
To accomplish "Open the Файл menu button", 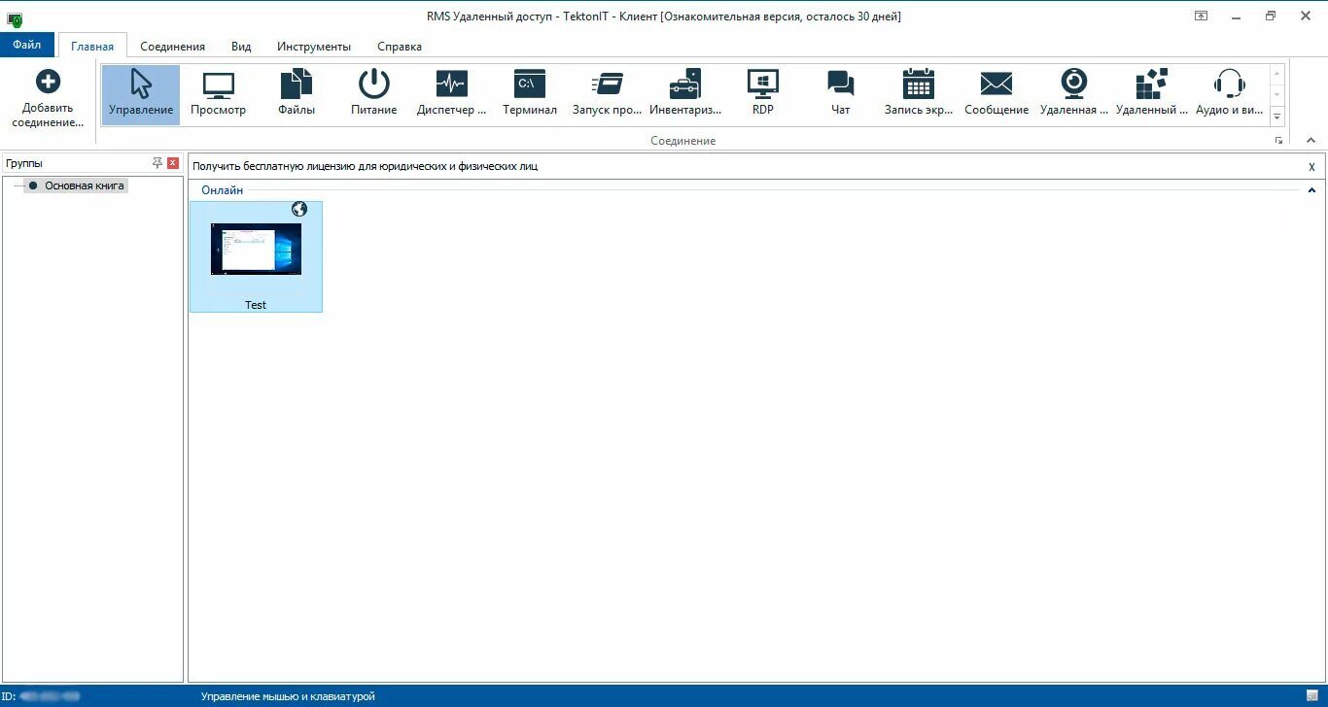I will click(x=27, y=45).
